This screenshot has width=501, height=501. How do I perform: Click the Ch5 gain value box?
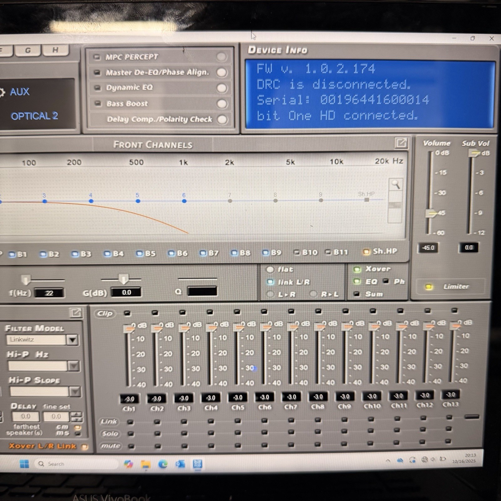click(x=238, y=397)
